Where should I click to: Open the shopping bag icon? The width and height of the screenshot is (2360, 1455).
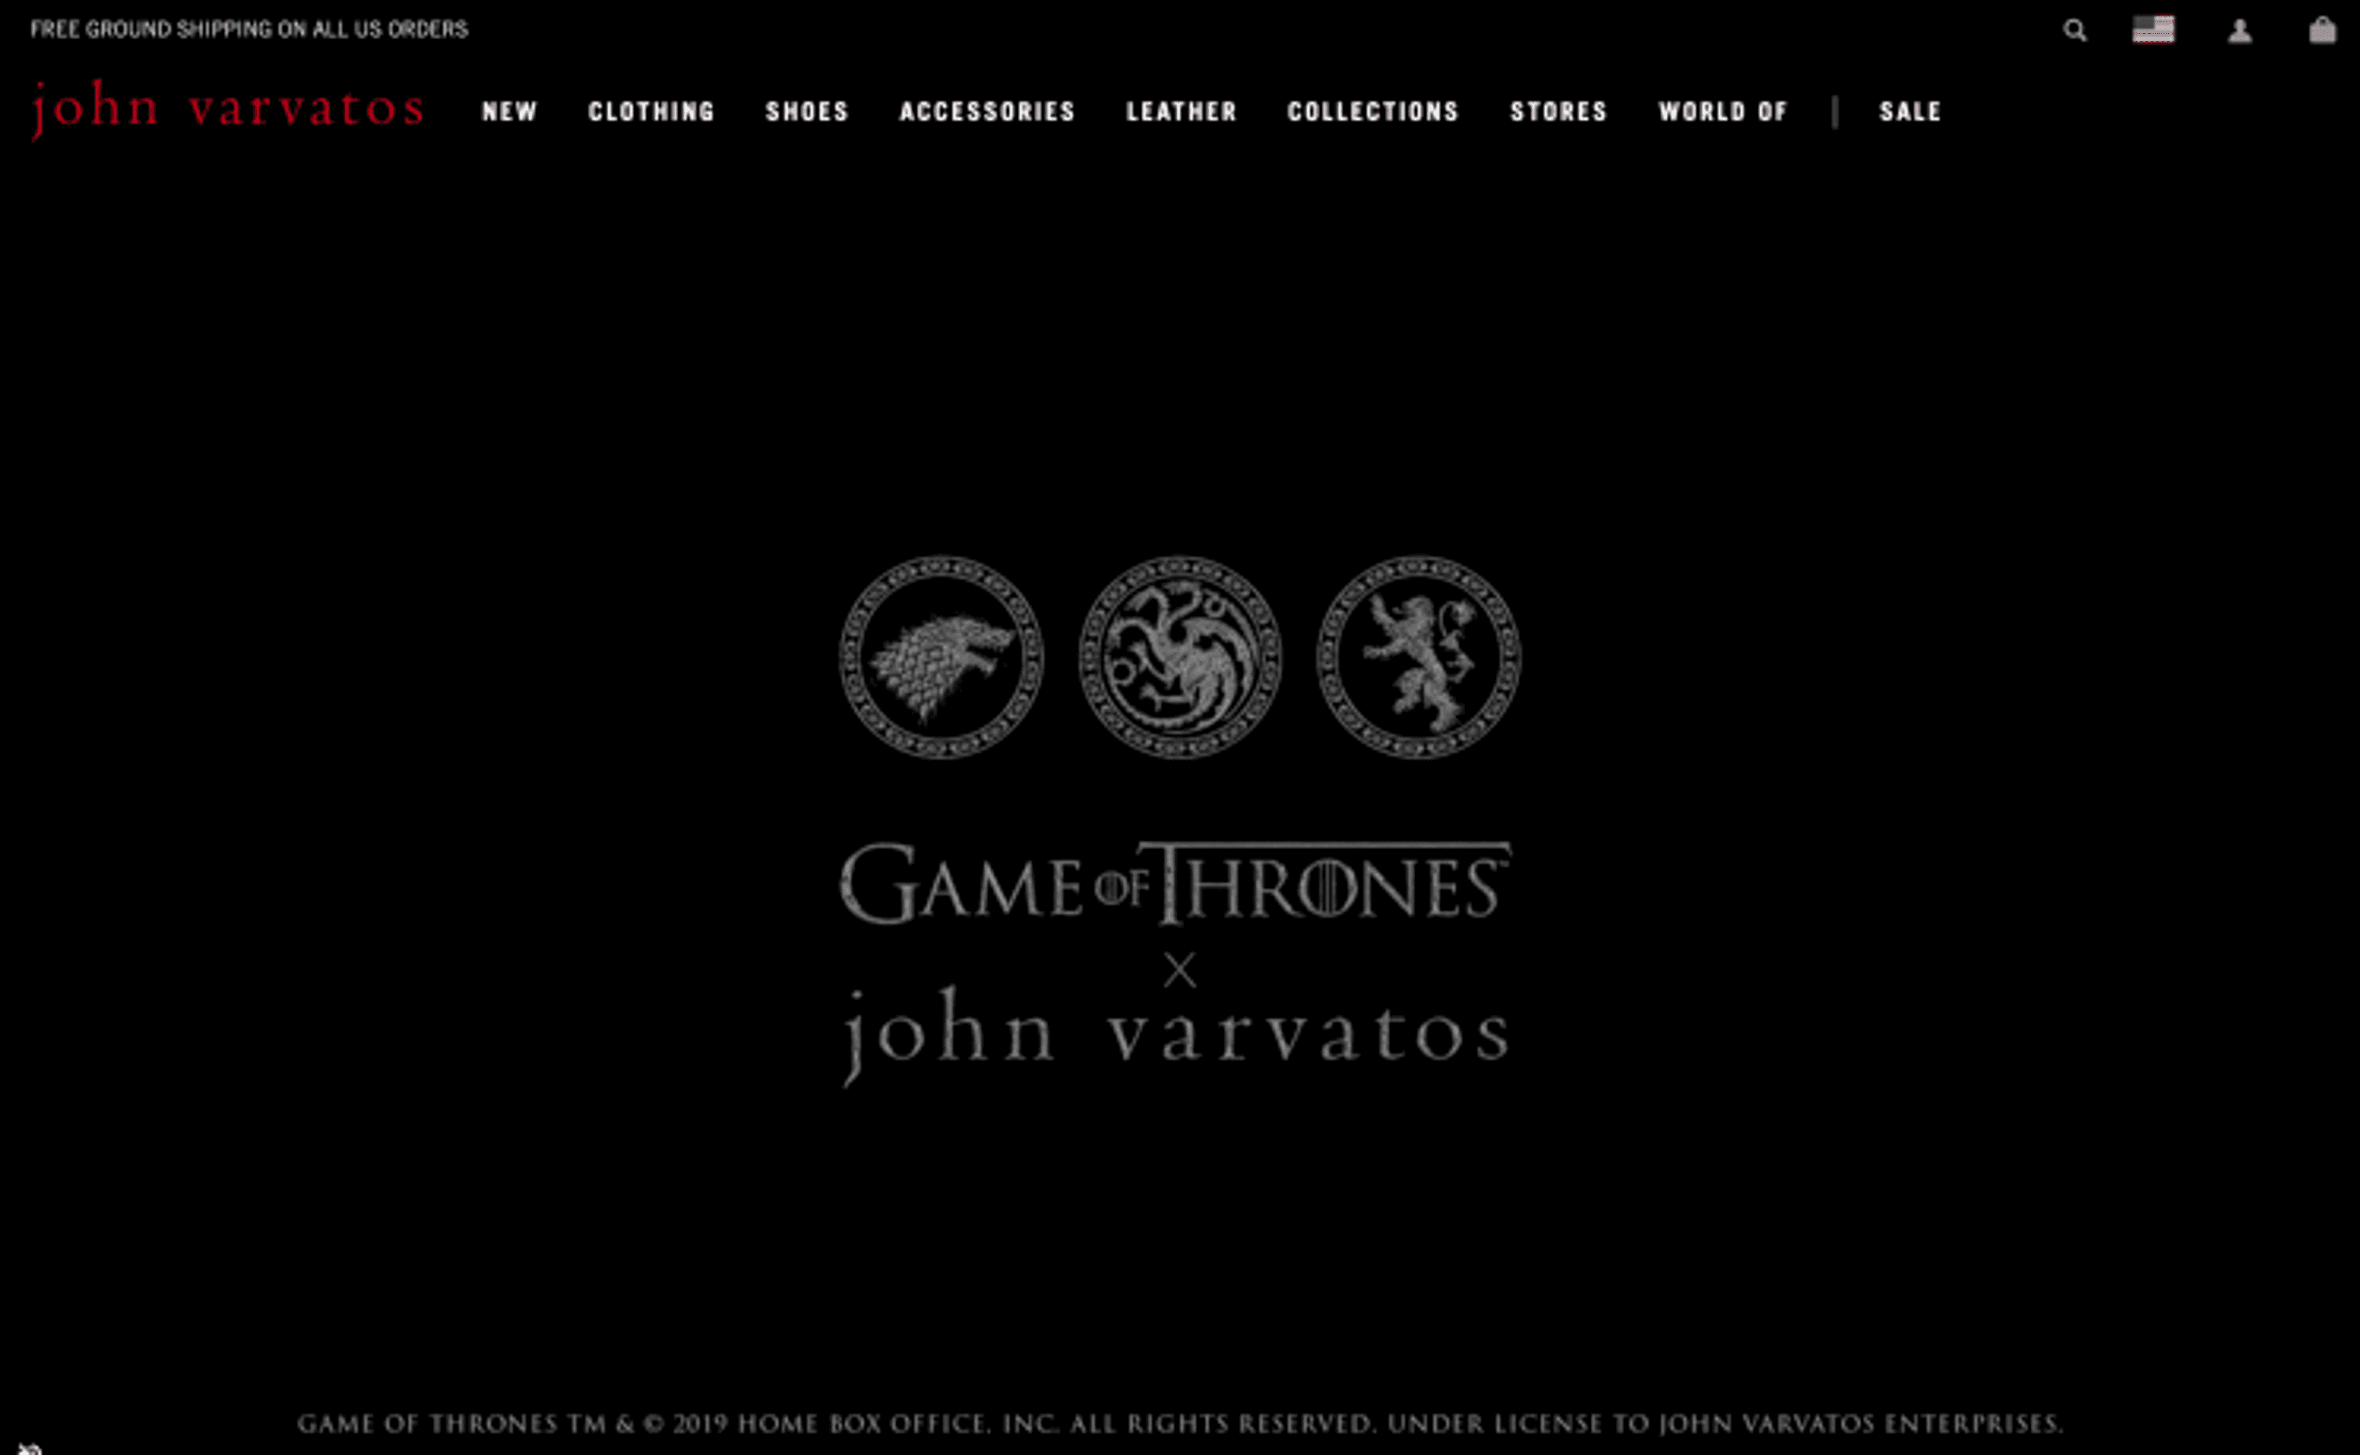tap(2323, 30)
